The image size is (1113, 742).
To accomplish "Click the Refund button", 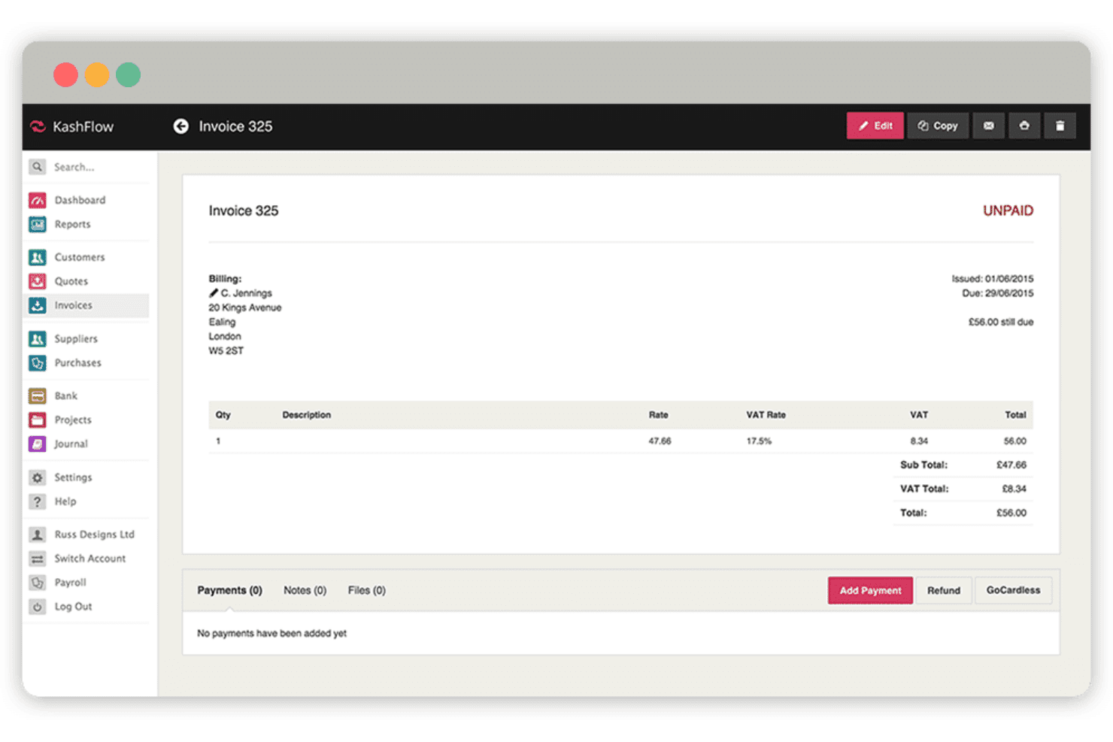I will (943, 590).
